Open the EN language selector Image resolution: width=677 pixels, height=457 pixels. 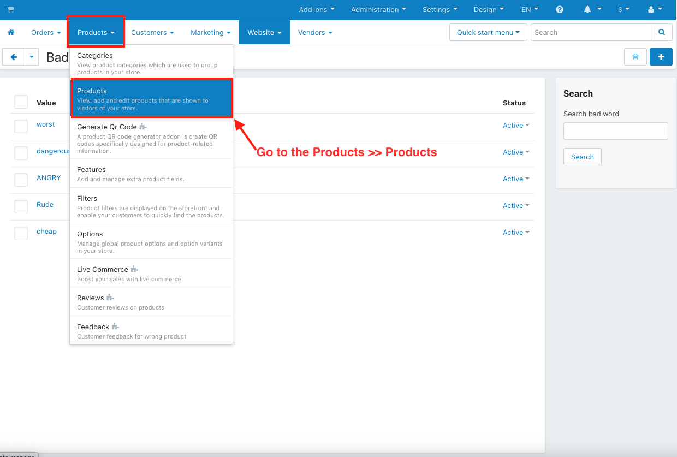[530, 10]
